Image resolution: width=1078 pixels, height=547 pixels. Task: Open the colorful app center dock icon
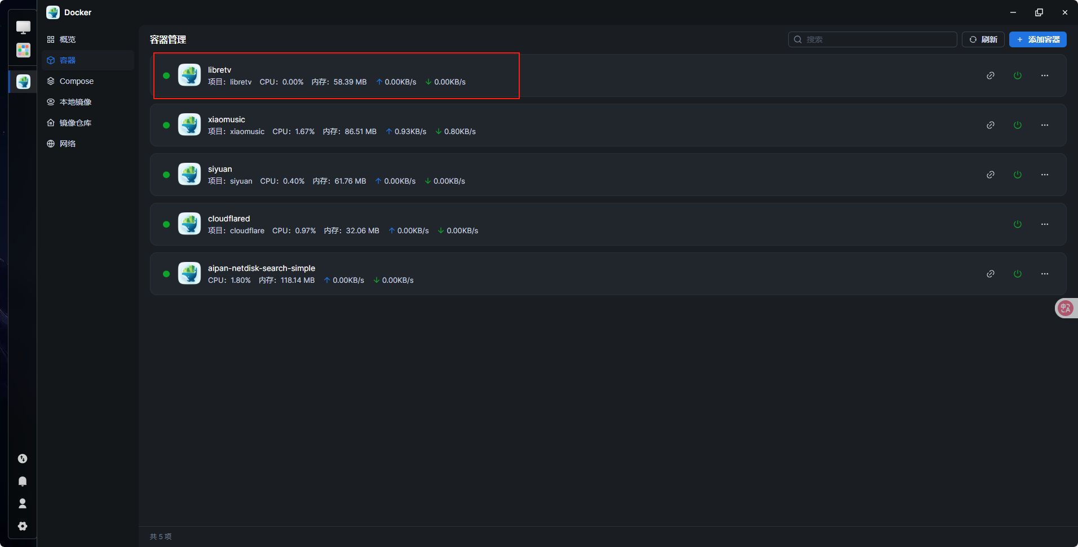[23, 50]
